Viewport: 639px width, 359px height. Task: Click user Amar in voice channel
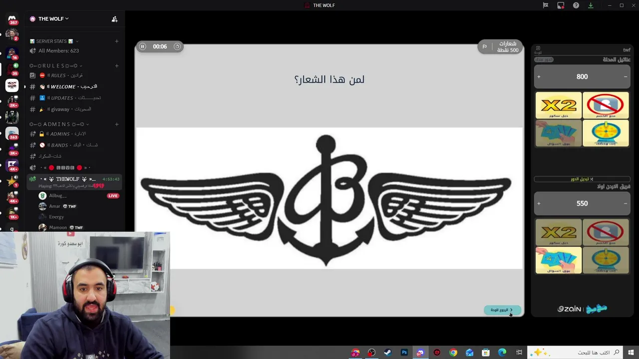coord(54,206)
